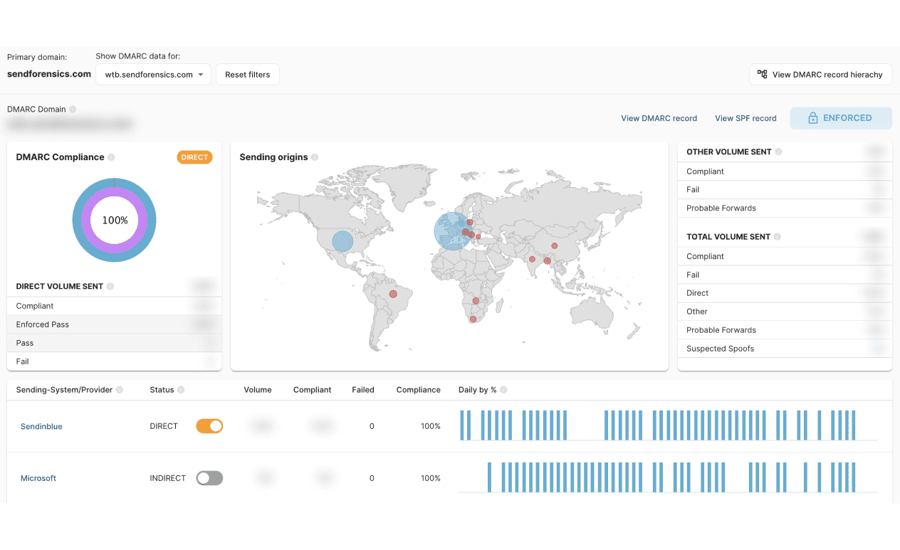The height and width of the screenshot is (550, 900).
Task: Click info icon beside DMARC Domain
Action: [73, 110]
